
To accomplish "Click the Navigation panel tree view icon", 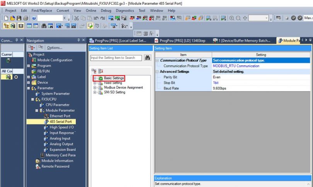I will point(31,48).
